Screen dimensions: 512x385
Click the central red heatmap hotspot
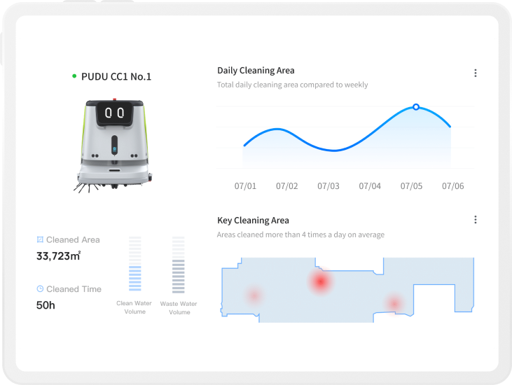coord(321,282)
